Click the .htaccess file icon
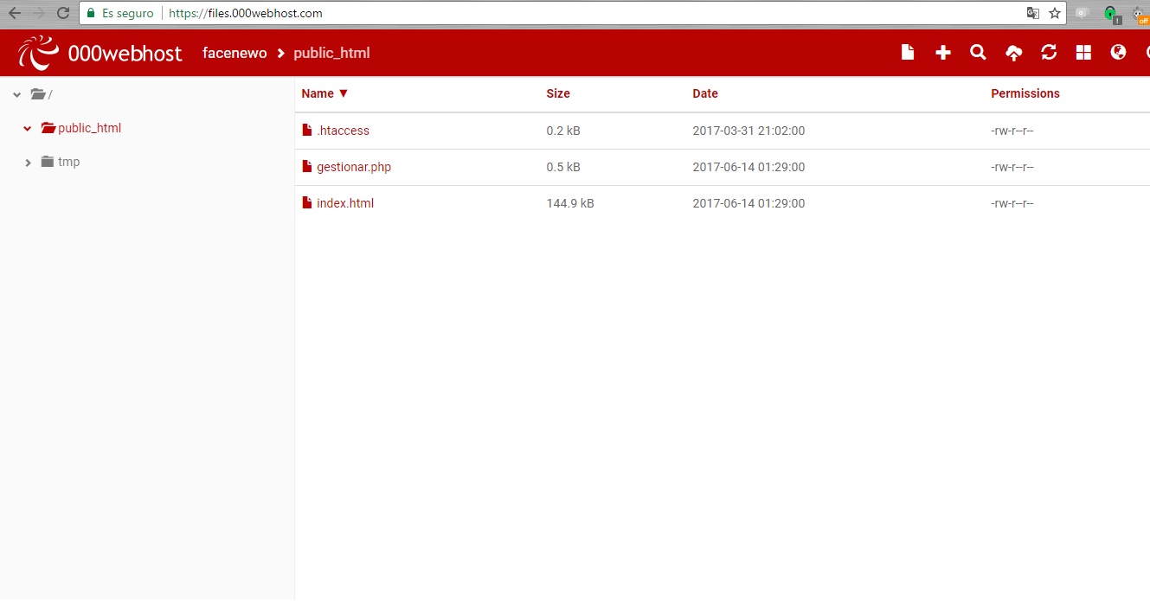 306,130
